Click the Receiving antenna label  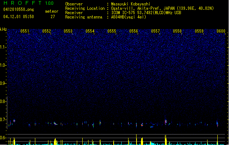[84, 17]
